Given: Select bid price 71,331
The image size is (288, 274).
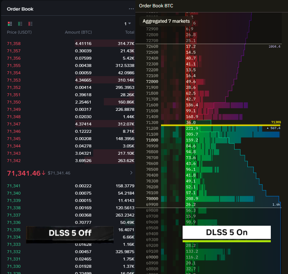Looking at the screenshot, I should coord(14,259).
